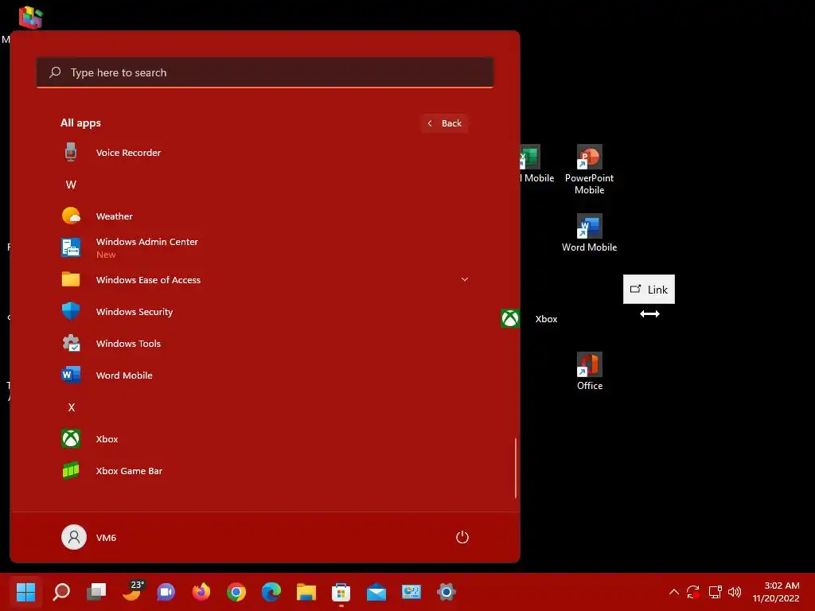
Task: Launch Google Chrome from the taskbar
Action: coord(236,591)
